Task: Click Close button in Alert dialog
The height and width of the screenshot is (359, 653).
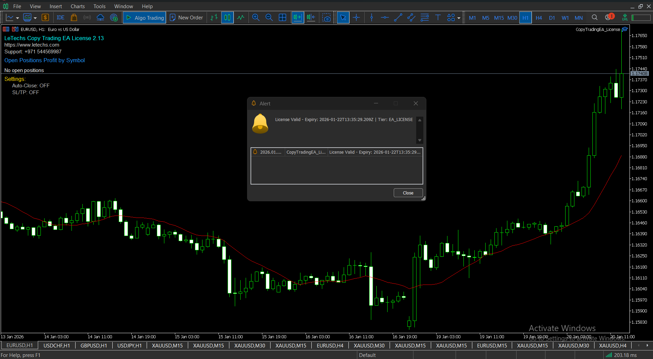Action: click(x=408, y=193)
